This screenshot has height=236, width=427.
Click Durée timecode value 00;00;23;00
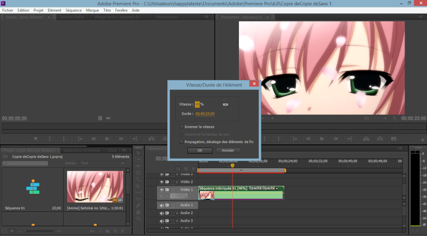pyautogui.click(x=205, y=114)
